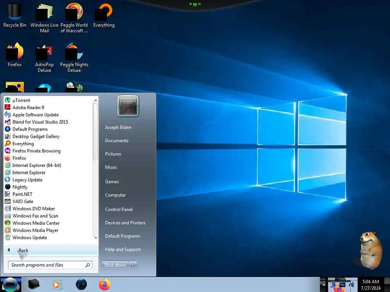Open Firefox from the taskbar
Viewport: 390px width, 292px height.
(x=105, y=284)
